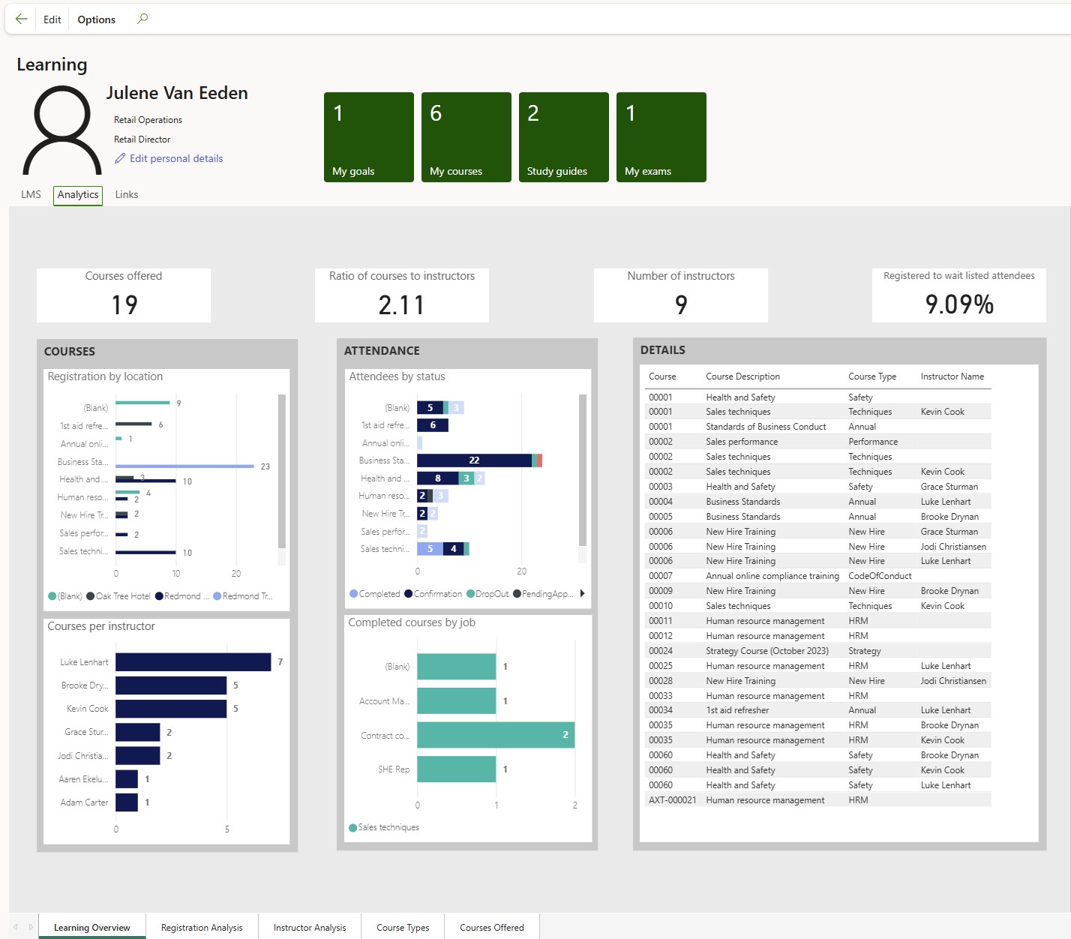Click the previous report page arrow
Viewport: 1071px width, 939px height.
(x=16, y=927)
